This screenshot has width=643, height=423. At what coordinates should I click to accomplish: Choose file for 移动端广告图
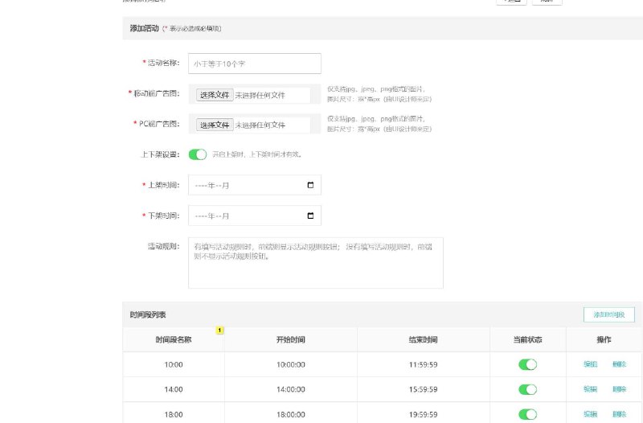point(215,95)
